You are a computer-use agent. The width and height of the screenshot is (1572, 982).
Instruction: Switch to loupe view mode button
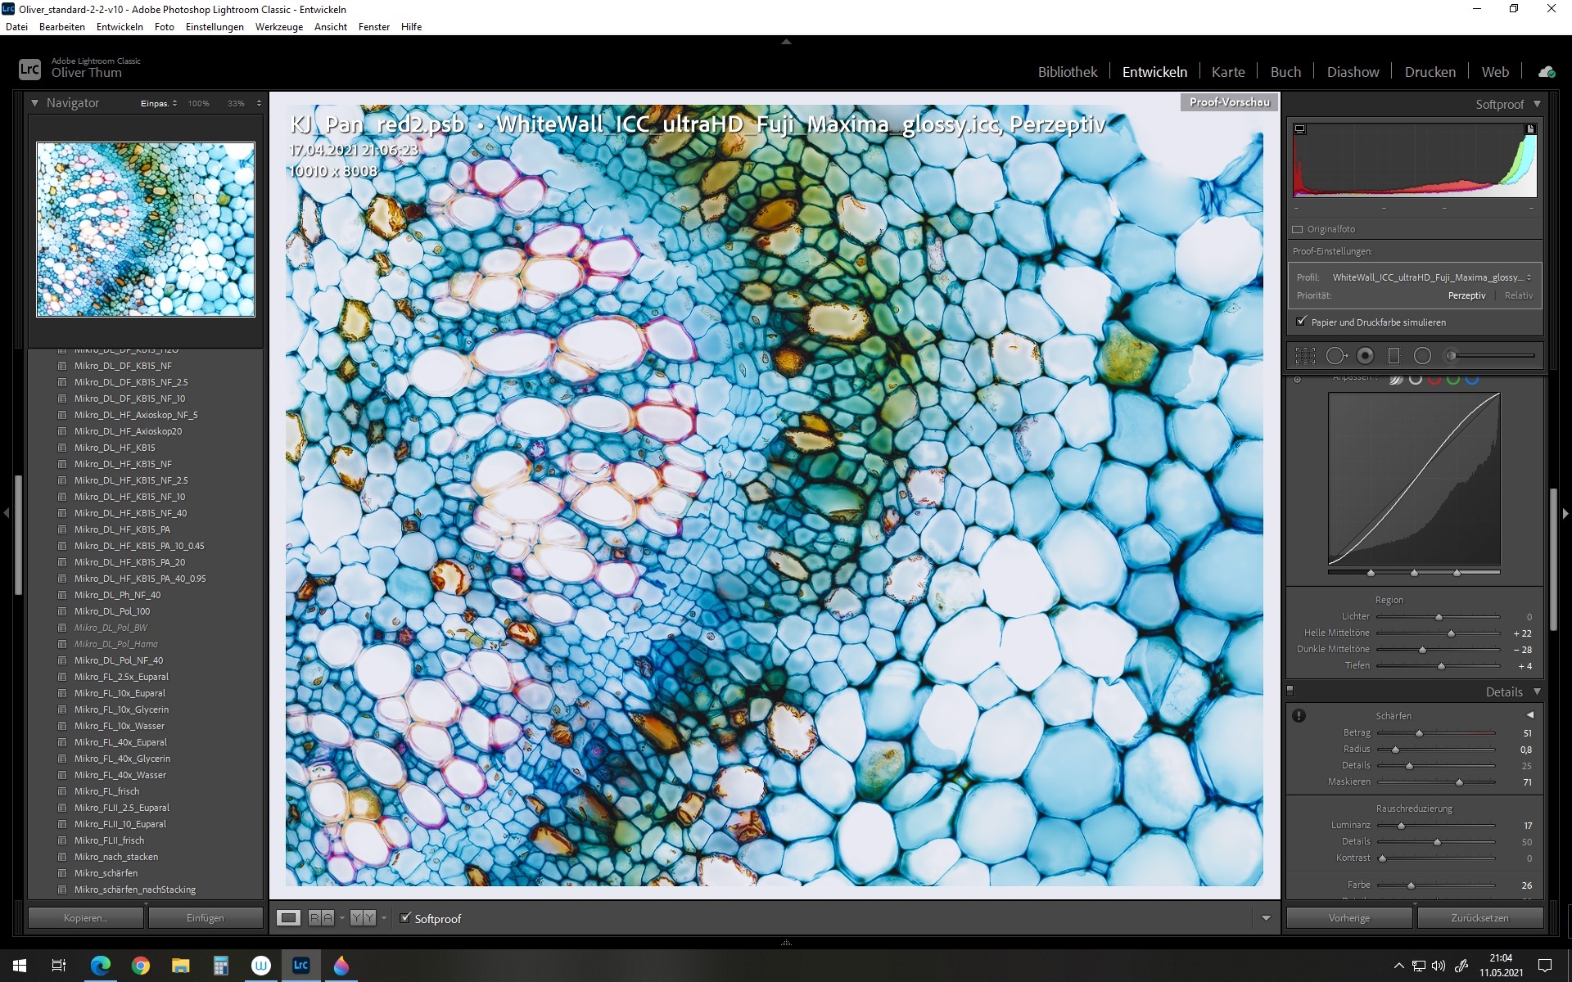[x=288, y=918]
